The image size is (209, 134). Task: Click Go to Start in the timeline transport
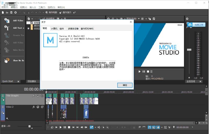[73, 127]
